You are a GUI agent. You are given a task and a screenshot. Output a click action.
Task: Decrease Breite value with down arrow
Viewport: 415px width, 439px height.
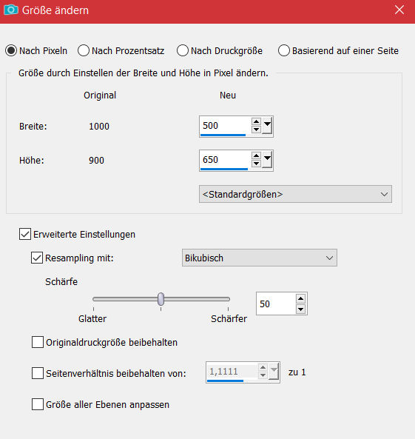click(x=256, y=130)
